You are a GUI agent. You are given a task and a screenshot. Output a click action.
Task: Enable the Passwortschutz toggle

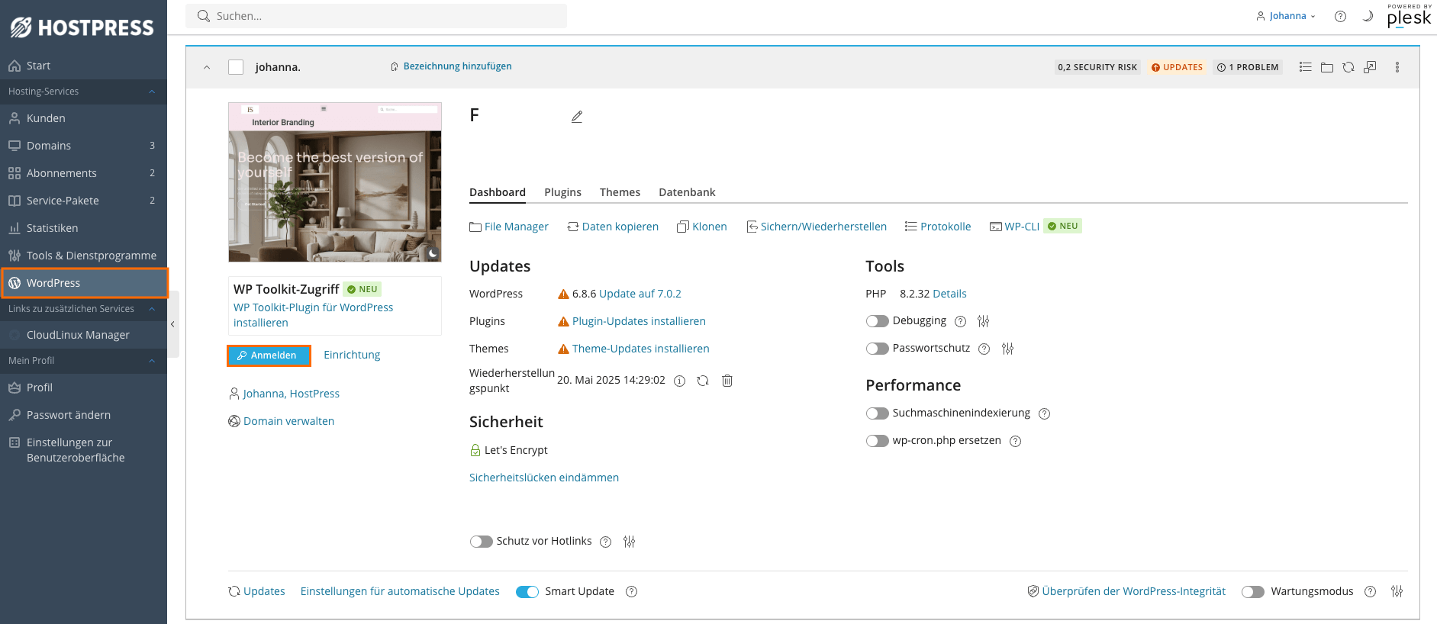(877, 349)
